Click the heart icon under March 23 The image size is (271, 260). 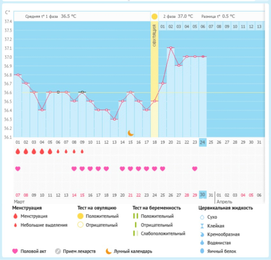point(195,169)
